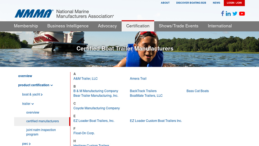Open NMMA LinkedIn page icon
The width and height of the screenshot is (259, 146).
click(x=228, y=14)
